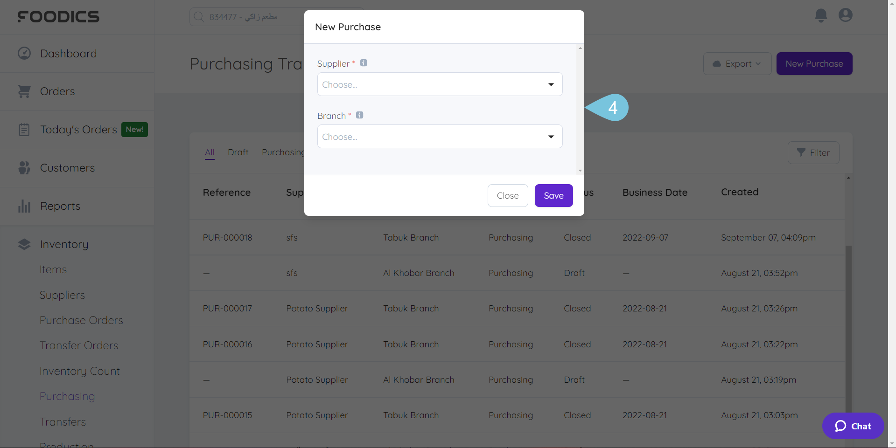Select the Orders cart icon in sidebar
Screen dimensions: 896x448
(24, 91)
